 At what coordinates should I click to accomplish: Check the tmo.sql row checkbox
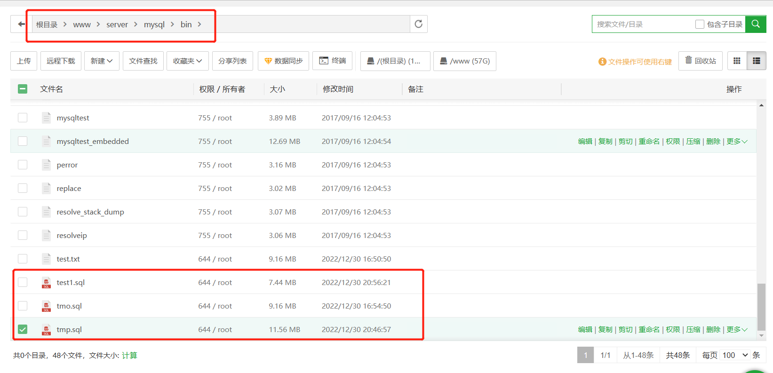[x=23, y=306]
